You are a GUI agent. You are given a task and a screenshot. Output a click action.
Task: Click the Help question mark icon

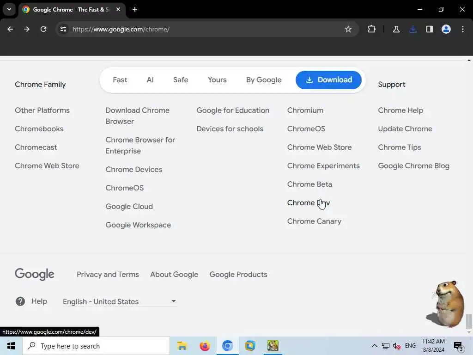pos(20,301)
